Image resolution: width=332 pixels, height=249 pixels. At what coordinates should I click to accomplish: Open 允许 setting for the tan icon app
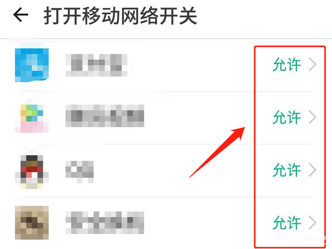point(287,223)
